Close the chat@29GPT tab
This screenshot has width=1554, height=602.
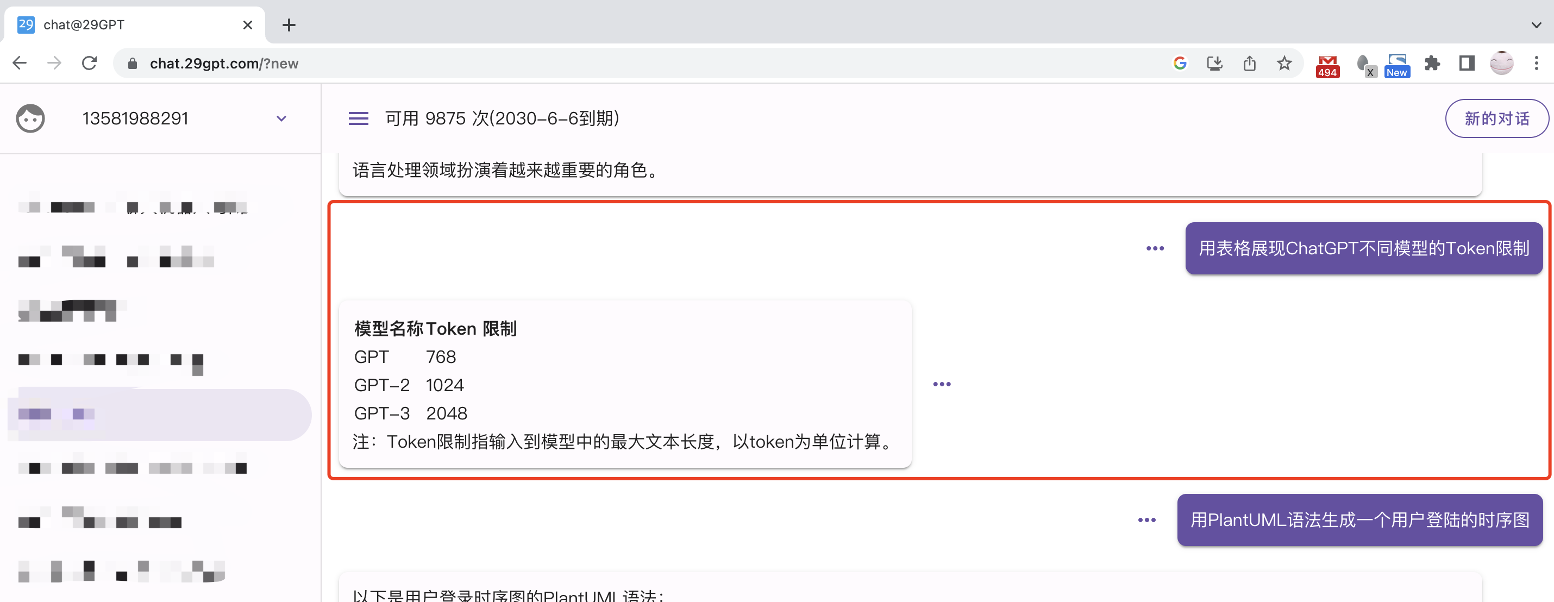coord(247,25)
